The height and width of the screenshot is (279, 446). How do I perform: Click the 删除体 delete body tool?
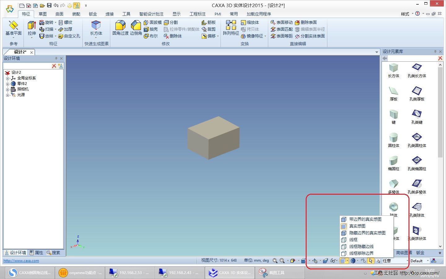173,36
